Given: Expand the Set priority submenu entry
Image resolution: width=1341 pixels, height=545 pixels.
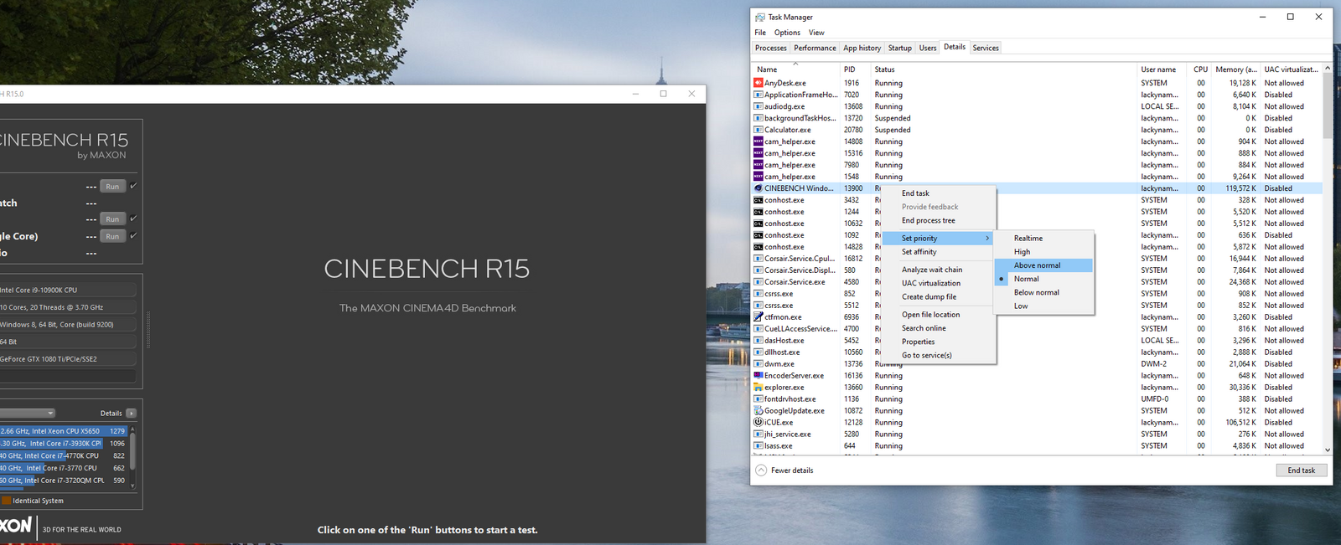Looking at the screenshot, I should point(937,239).
